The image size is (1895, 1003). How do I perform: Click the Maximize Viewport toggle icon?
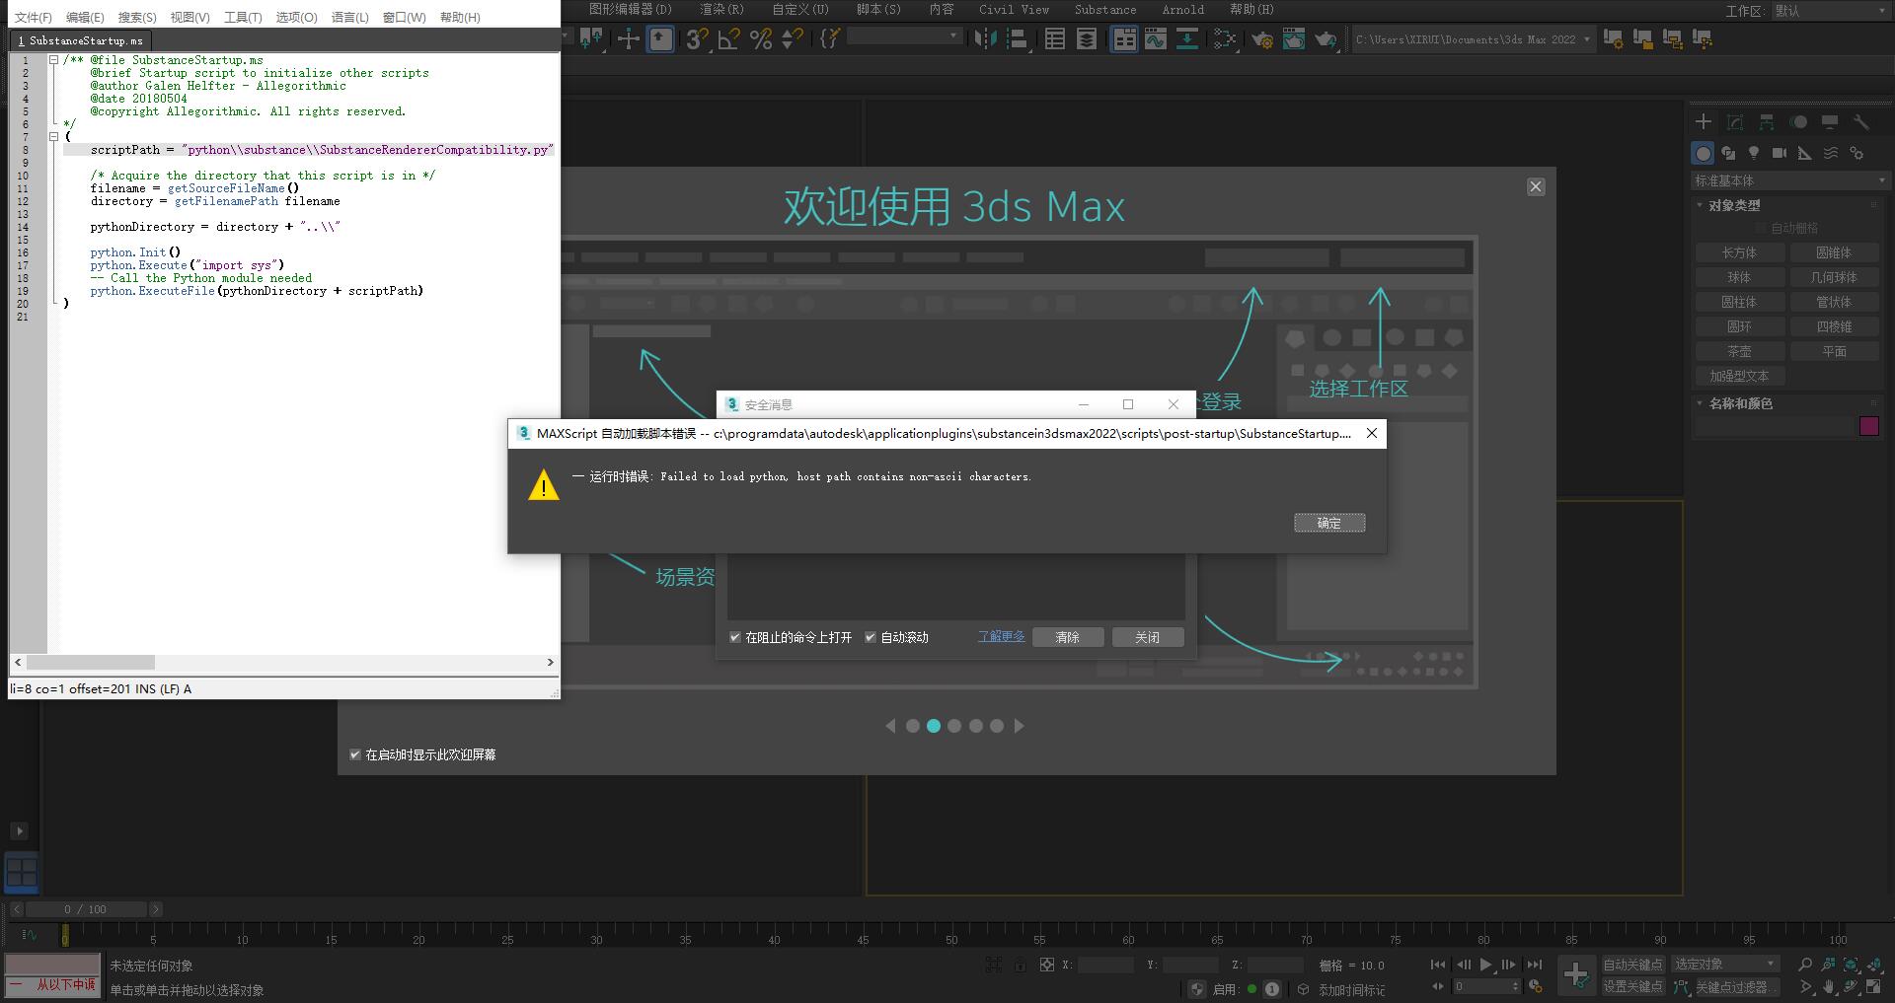[x=1873, y=986]
